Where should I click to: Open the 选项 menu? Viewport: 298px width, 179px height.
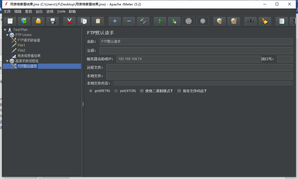coord(49,11)
